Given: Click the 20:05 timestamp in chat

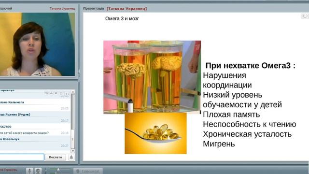Looking at the screenshot, I should click(x=65, y=108).
